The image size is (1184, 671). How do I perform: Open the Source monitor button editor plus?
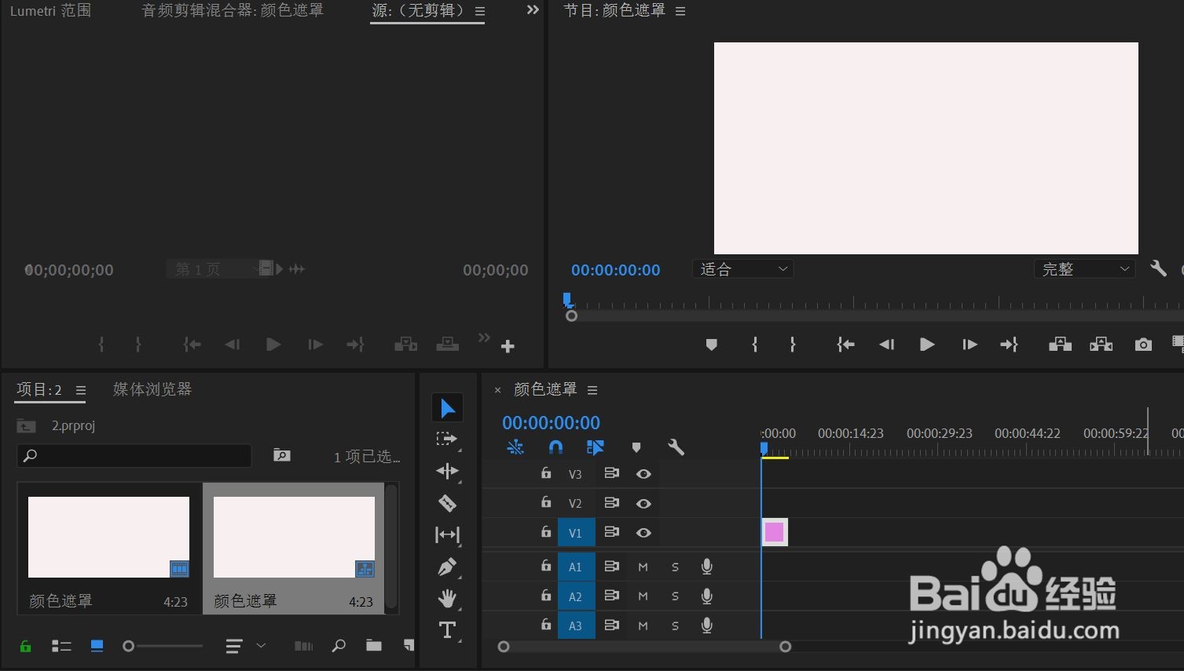[508, 346]
